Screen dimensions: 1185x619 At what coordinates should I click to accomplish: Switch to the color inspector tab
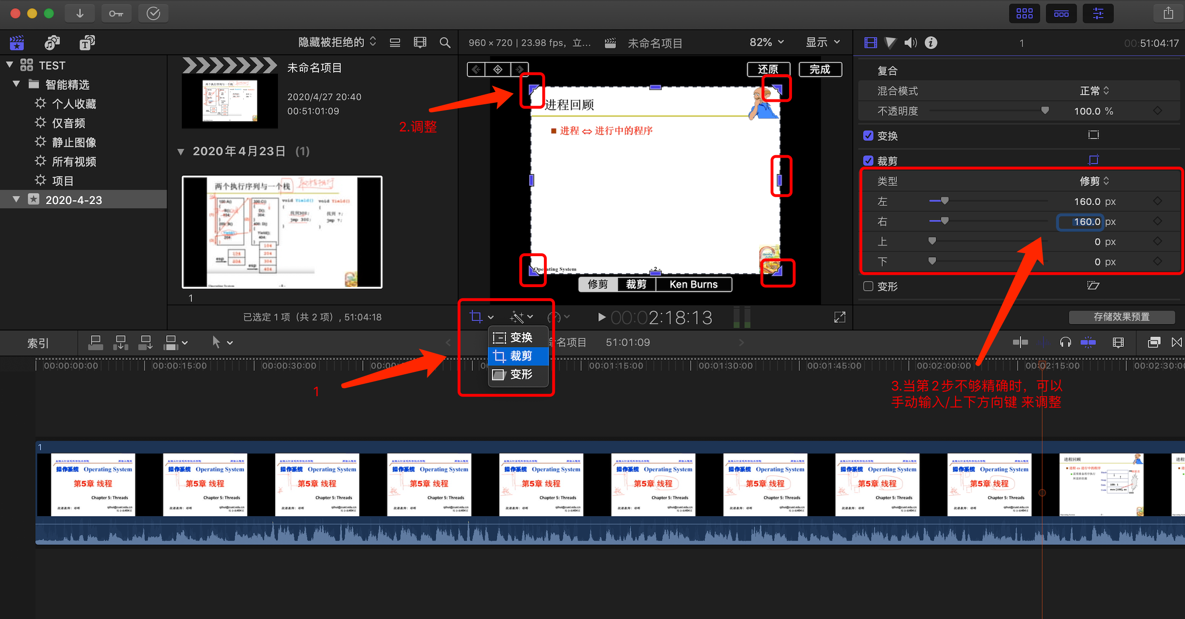[x=890, y=43]
